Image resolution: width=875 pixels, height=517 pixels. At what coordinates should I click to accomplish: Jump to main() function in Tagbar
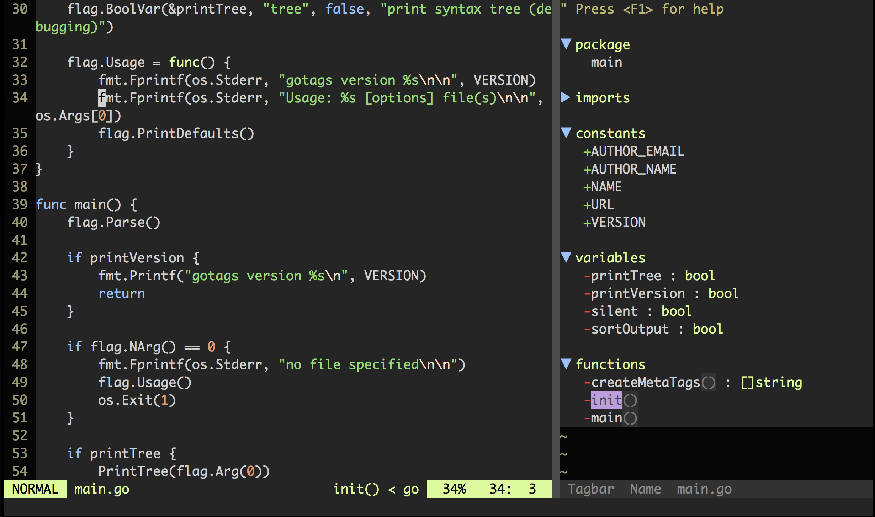coord(606,418)
